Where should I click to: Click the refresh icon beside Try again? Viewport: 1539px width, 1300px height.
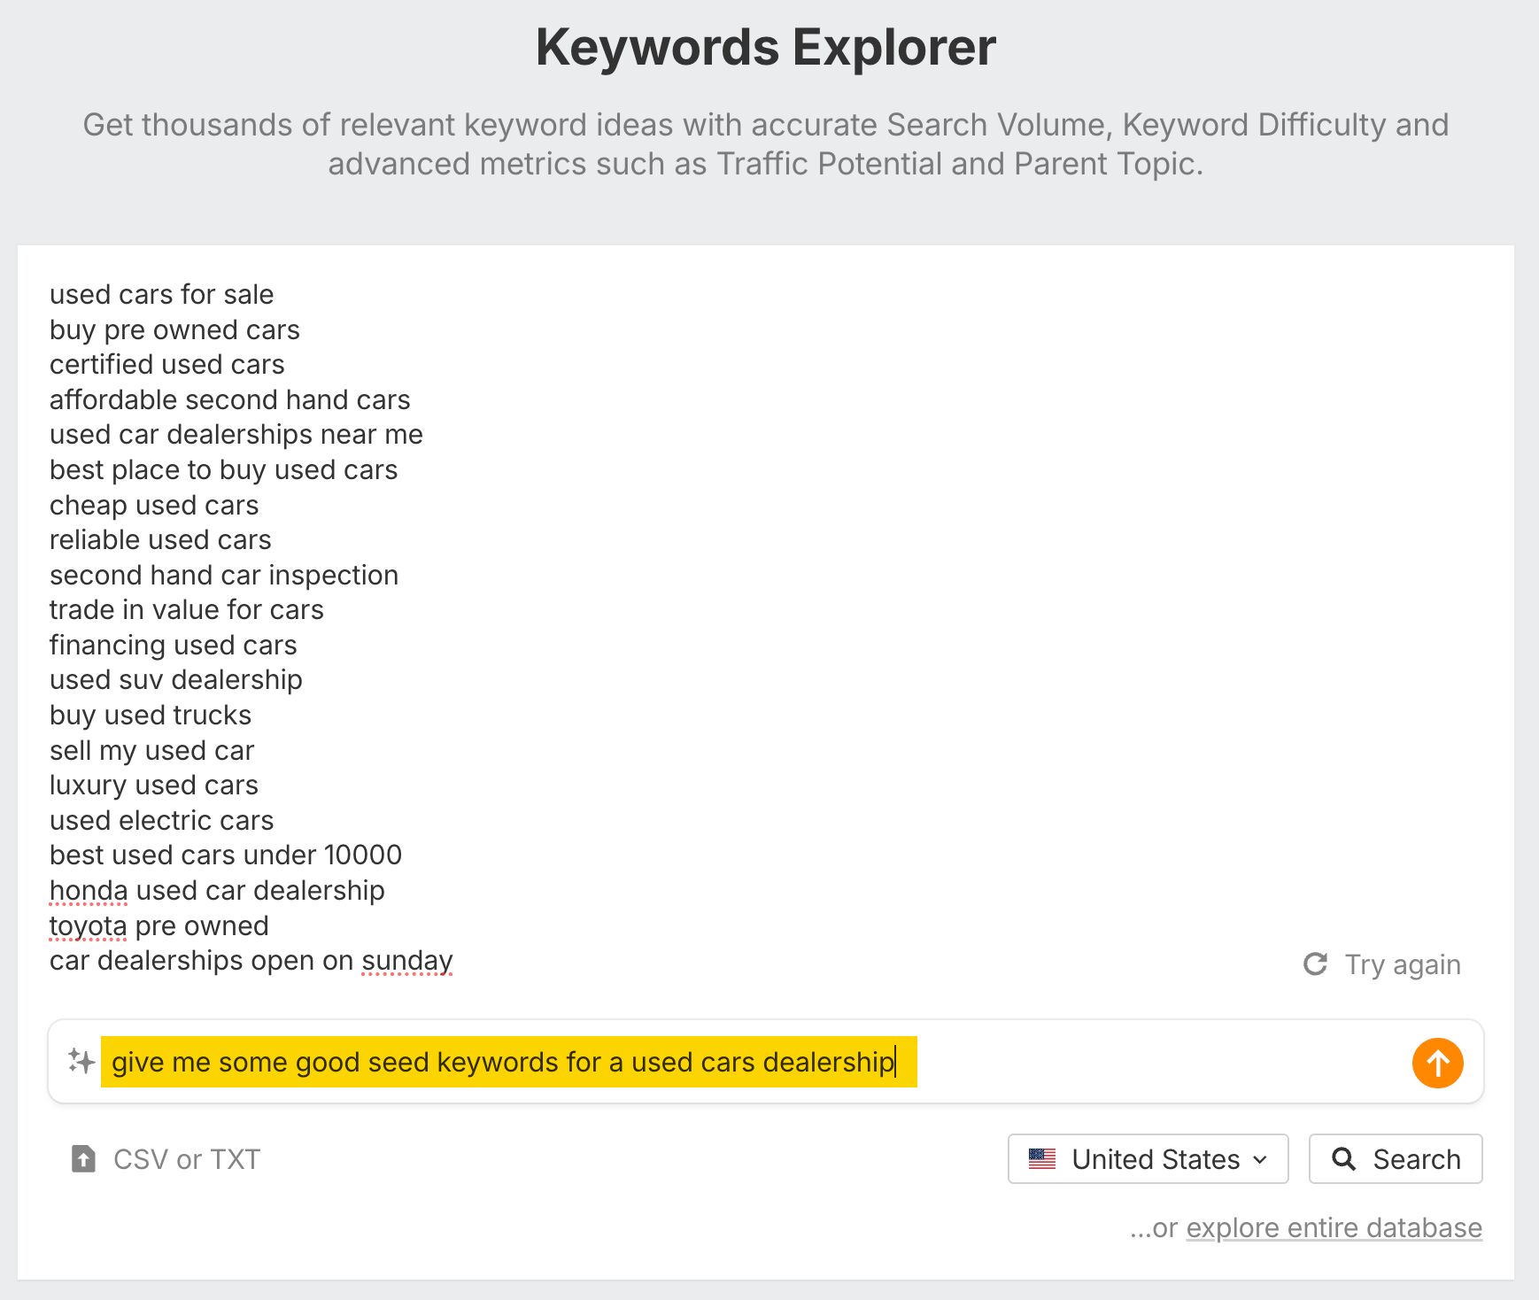(1316, 963)
